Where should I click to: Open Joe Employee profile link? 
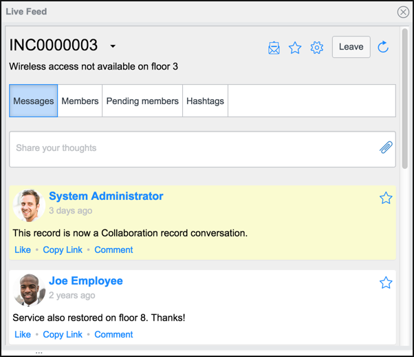86,280
